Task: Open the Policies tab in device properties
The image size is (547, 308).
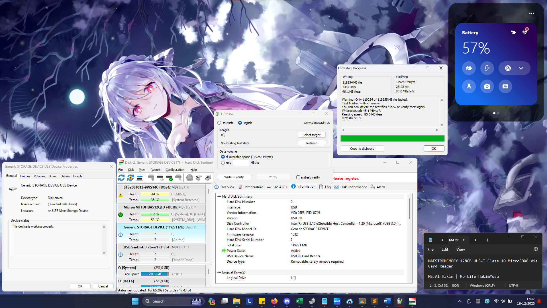Action: (x=25, y=176)
